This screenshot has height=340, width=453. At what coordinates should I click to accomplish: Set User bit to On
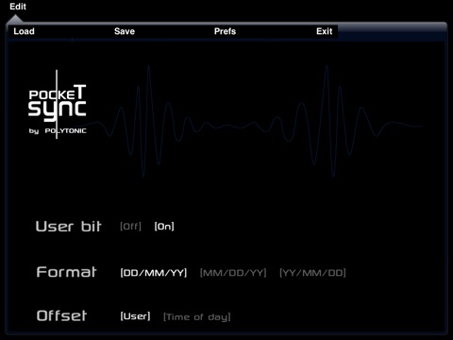pos(164,226)
